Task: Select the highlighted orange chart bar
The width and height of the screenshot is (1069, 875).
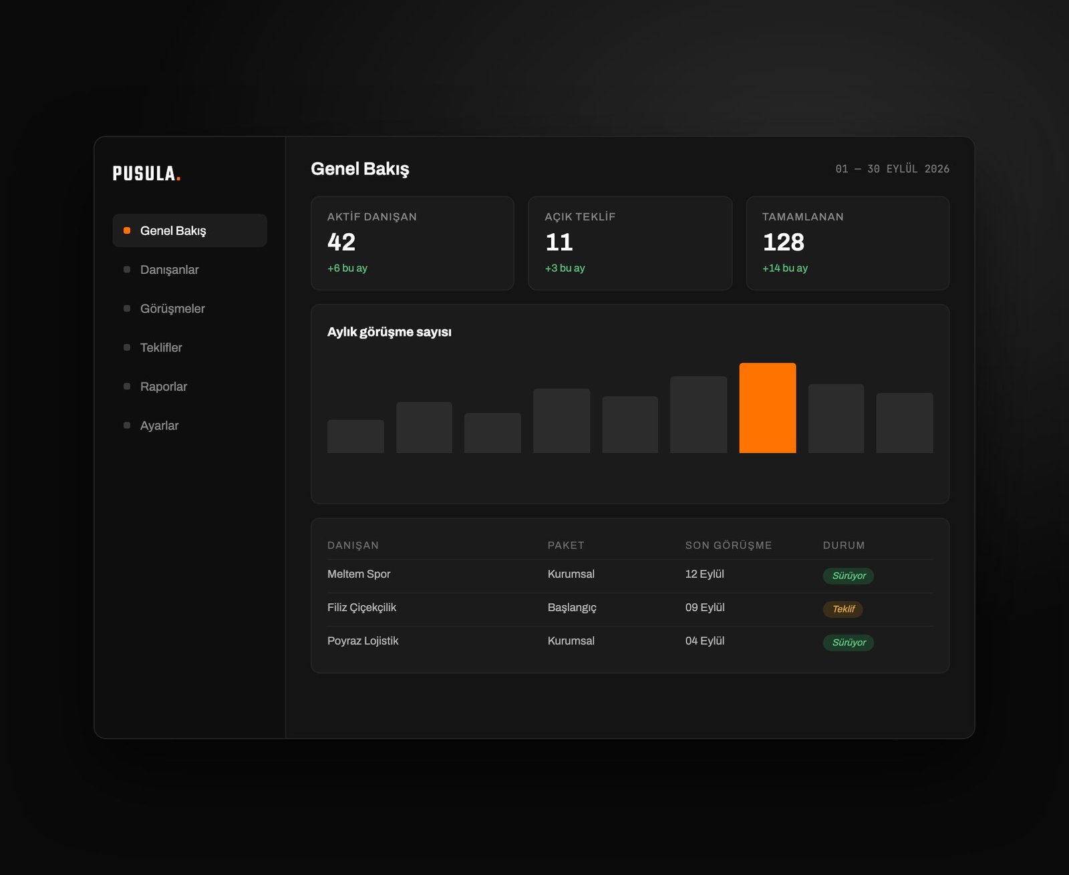Action: point(767,408)
